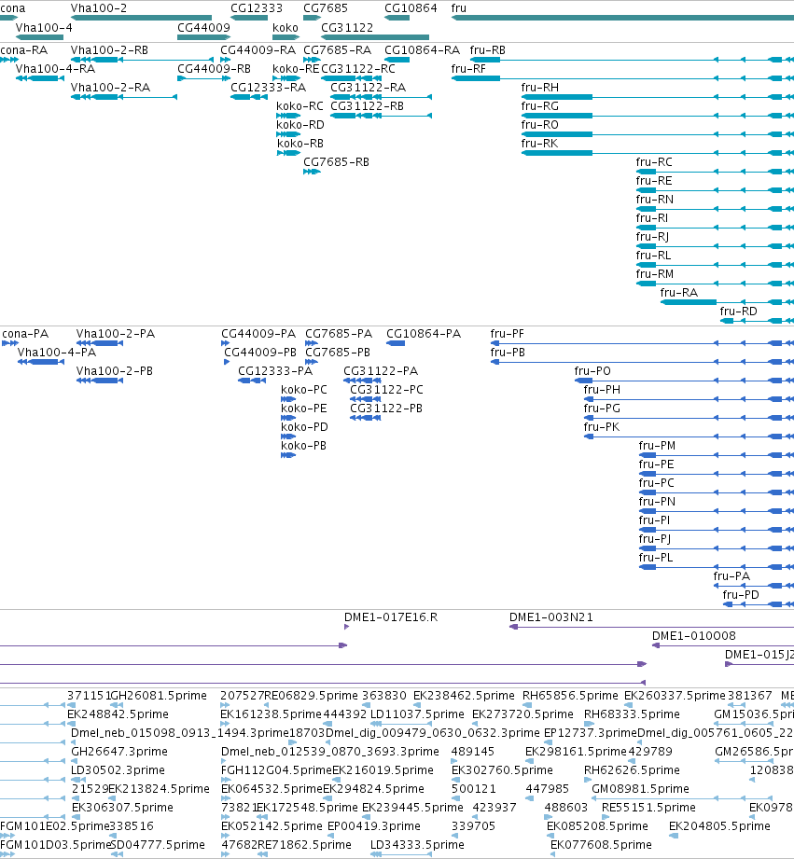The width and height of the screenshot is (794, 859).
Task: Click the fru-RN transcript
Action: click(x=715, y=209)
